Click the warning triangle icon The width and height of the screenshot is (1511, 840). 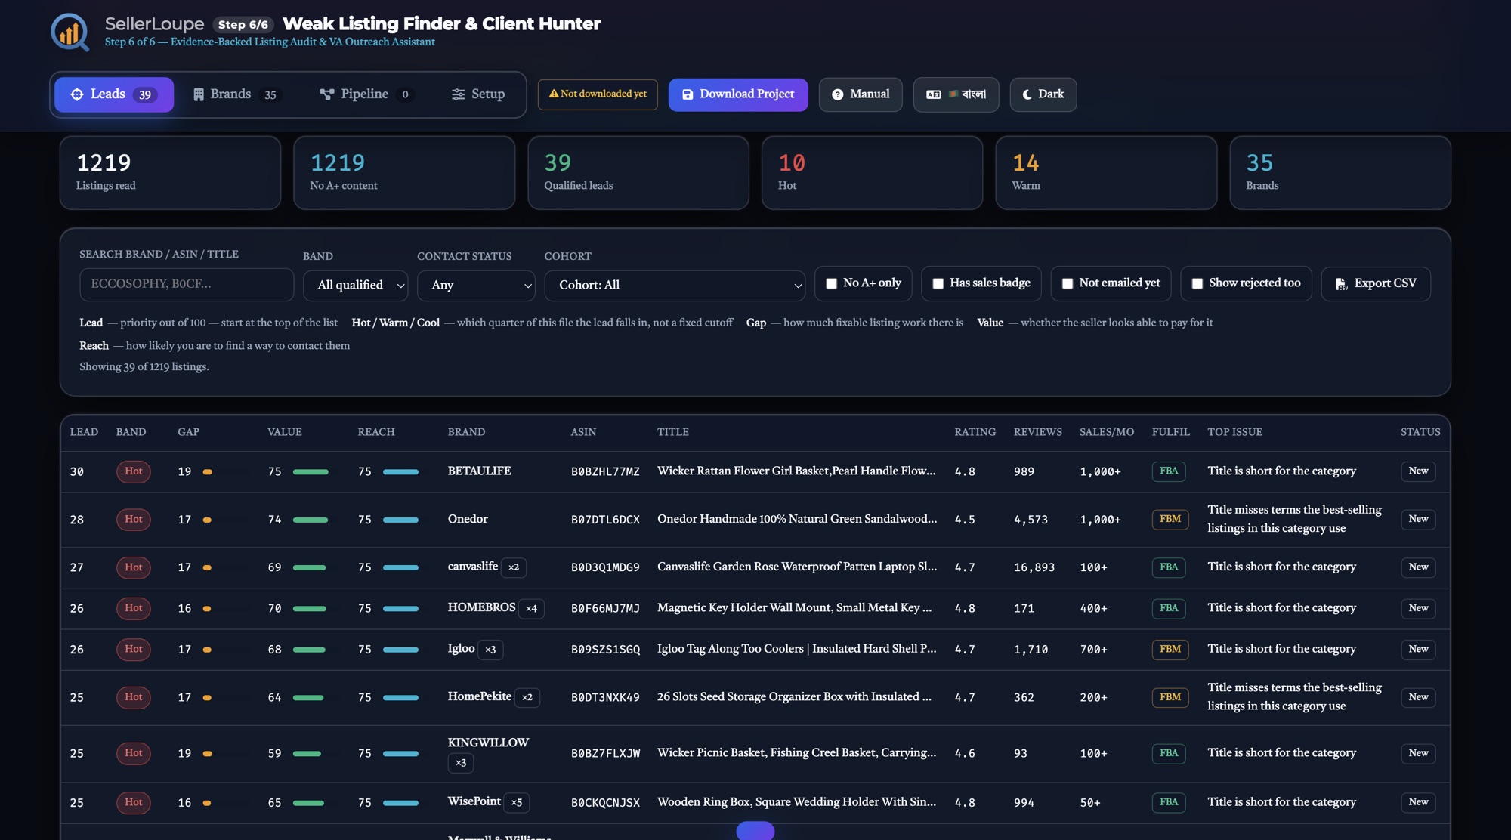pos(554,94)
